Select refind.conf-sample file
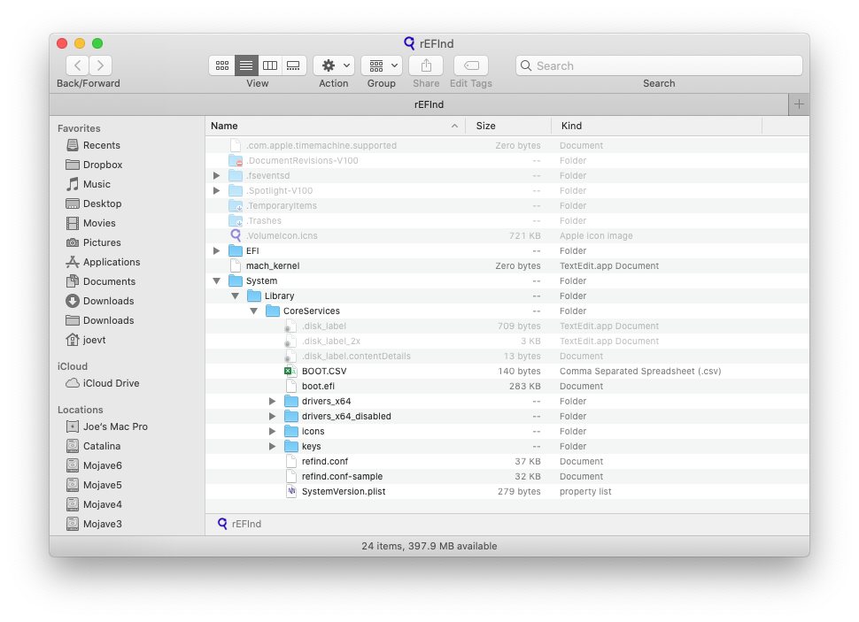Viewport: 859px width, 622px height. [x=507, y=476]
